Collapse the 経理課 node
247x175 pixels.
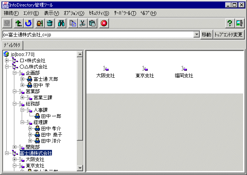point(22,122)
